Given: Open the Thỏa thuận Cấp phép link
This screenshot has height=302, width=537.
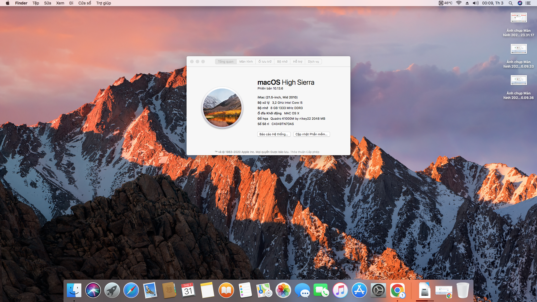Looking at the screenshot, I should coord(305,152).
